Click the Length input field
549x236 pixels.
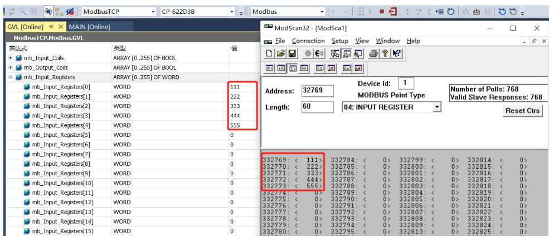tap(317, 107)
